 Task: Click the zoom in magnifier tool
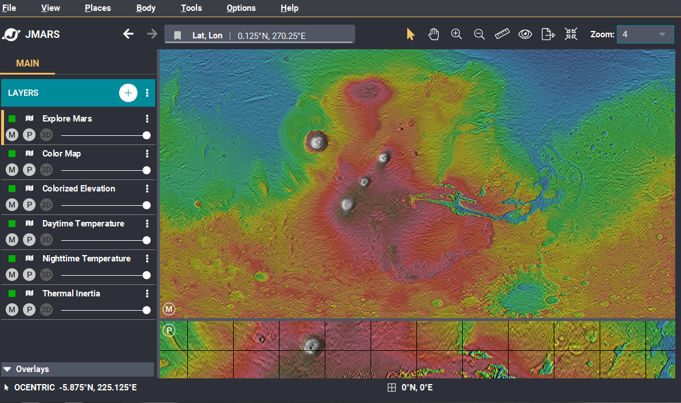click(x=456, y=34)
